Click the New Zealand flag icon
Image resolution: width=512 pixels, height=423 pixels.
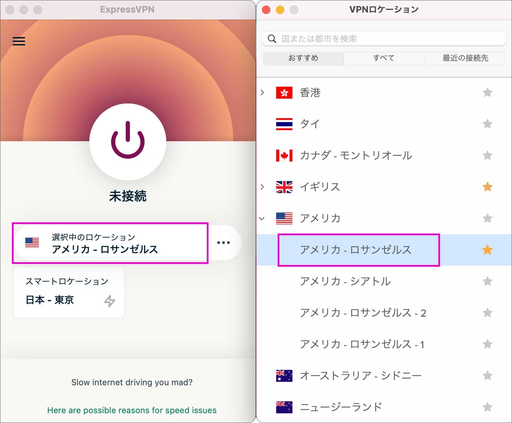[284, 407]
